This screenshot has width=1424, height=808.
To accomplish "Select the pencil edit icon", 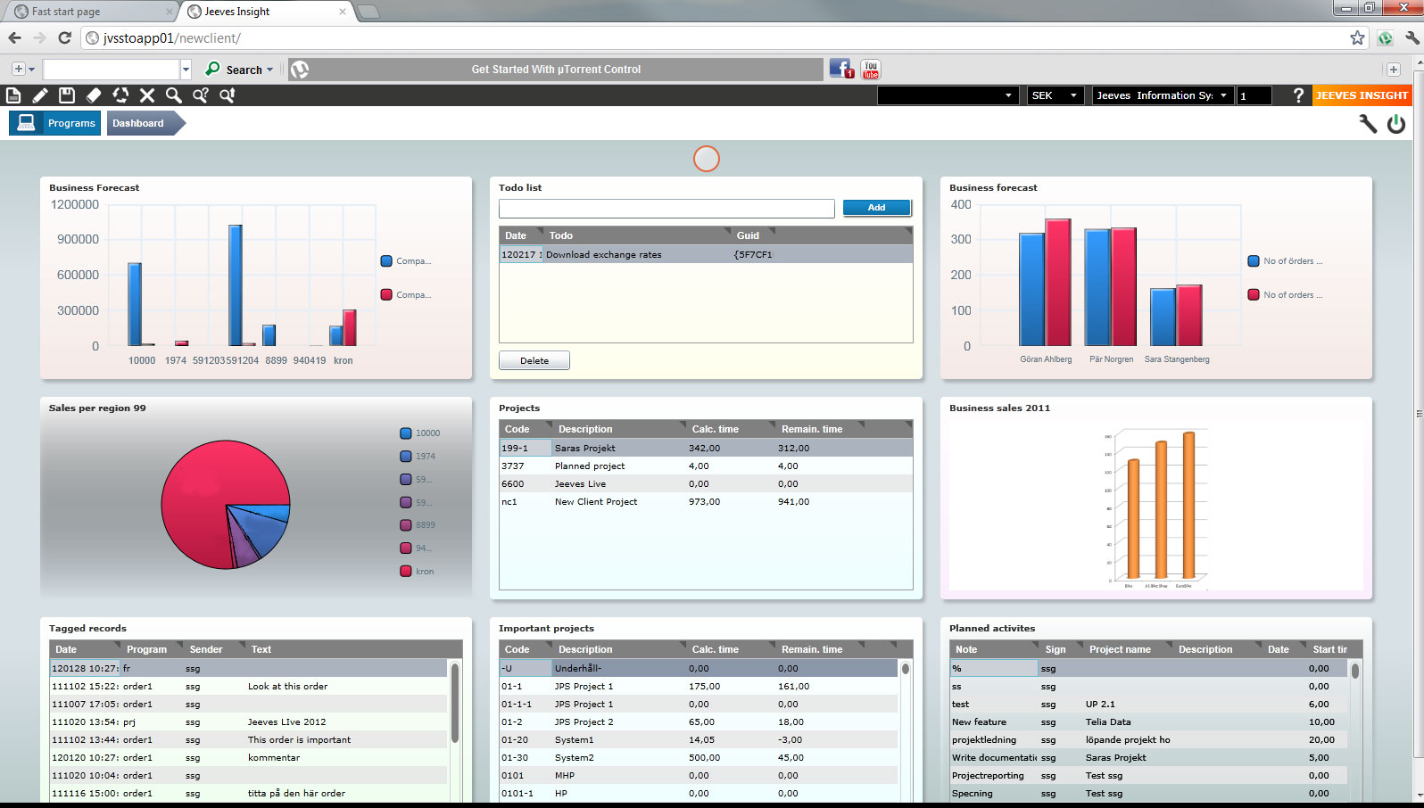I will click(40, 95).
